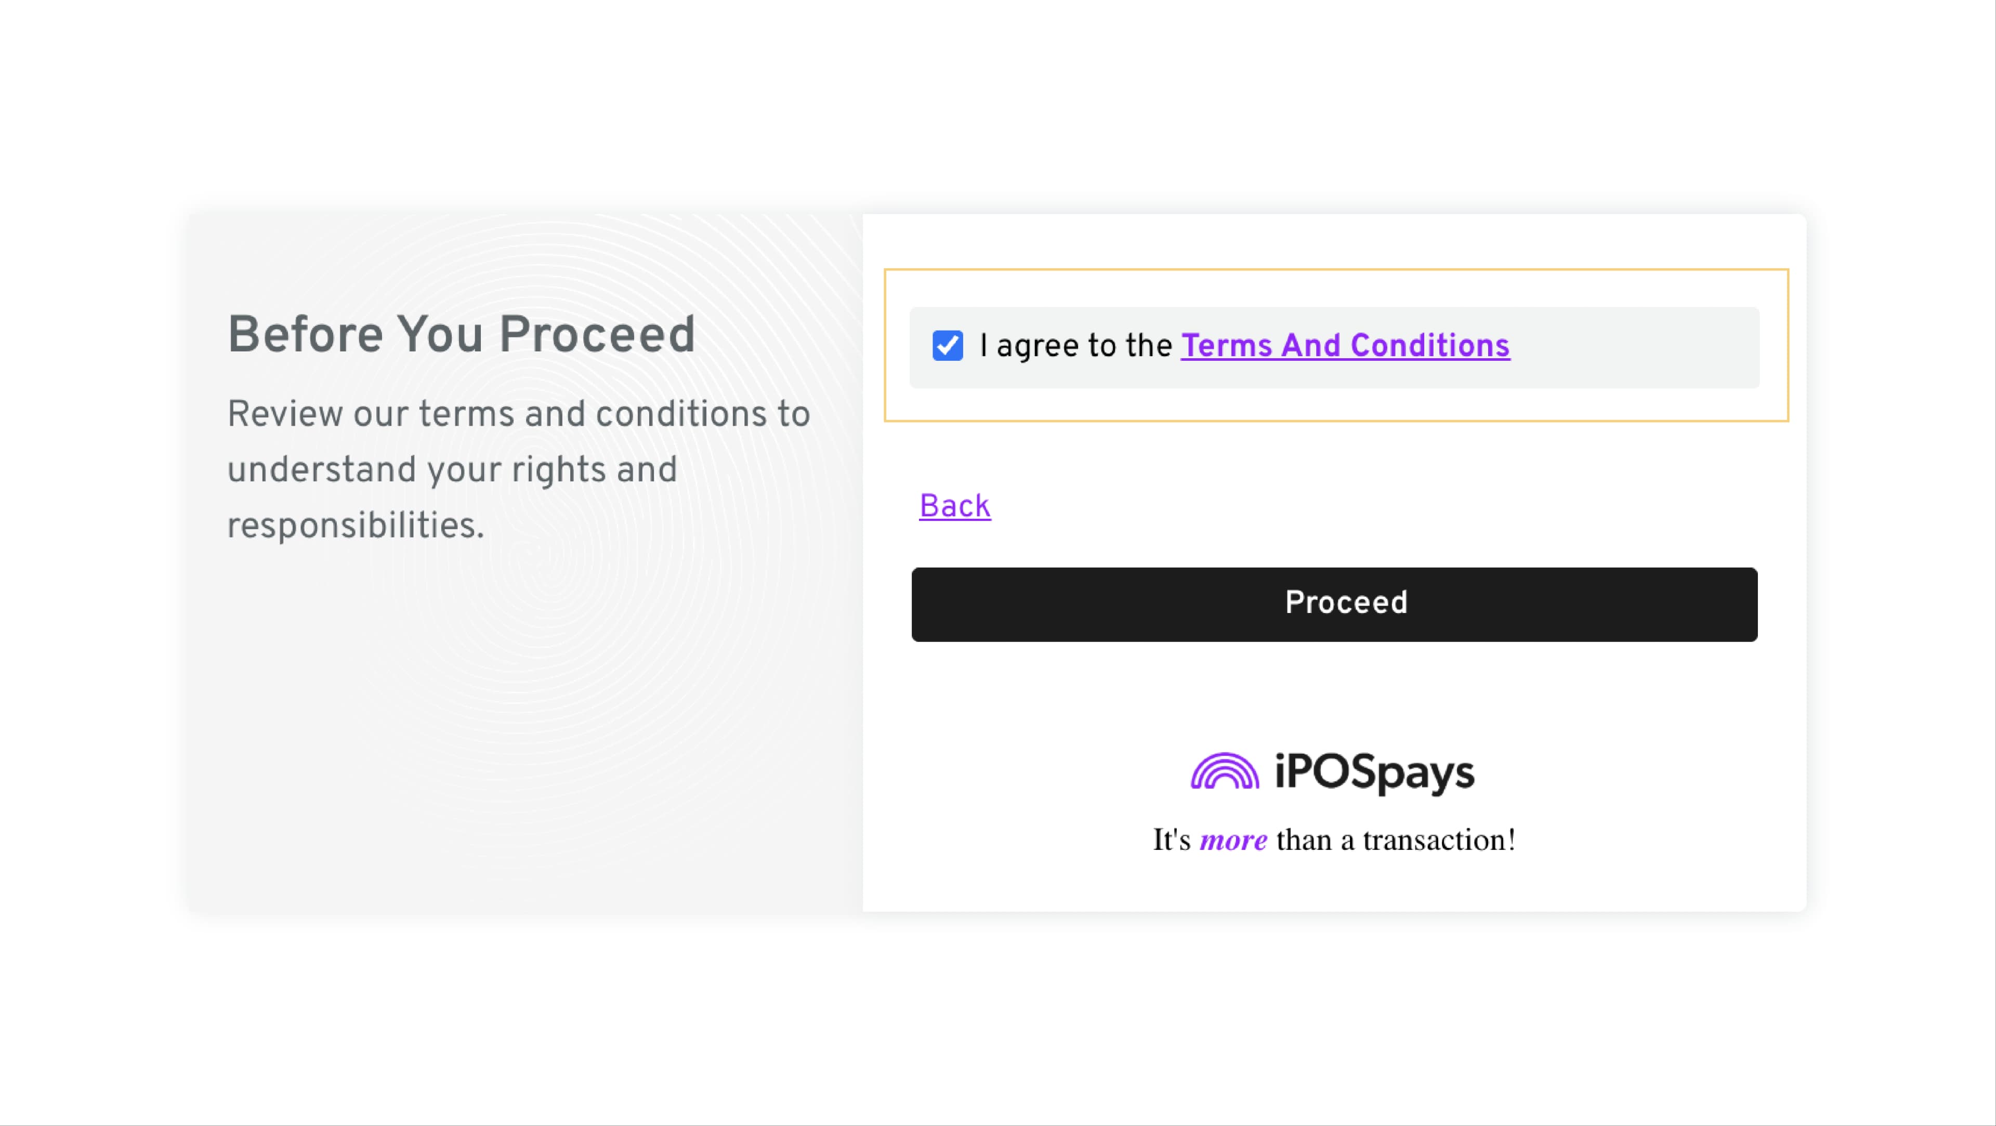Image resolution: width=1996 pixels, height=1126 pixels.
Task: Open the Terms And Conditions link
Action: coord(1345,346)
